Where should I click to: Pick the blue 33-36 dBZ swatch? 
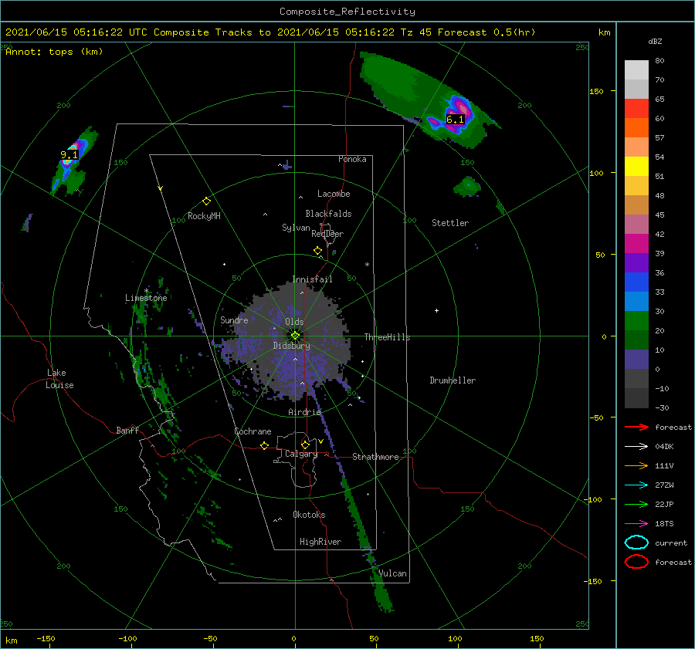click(x=636, y=282)
